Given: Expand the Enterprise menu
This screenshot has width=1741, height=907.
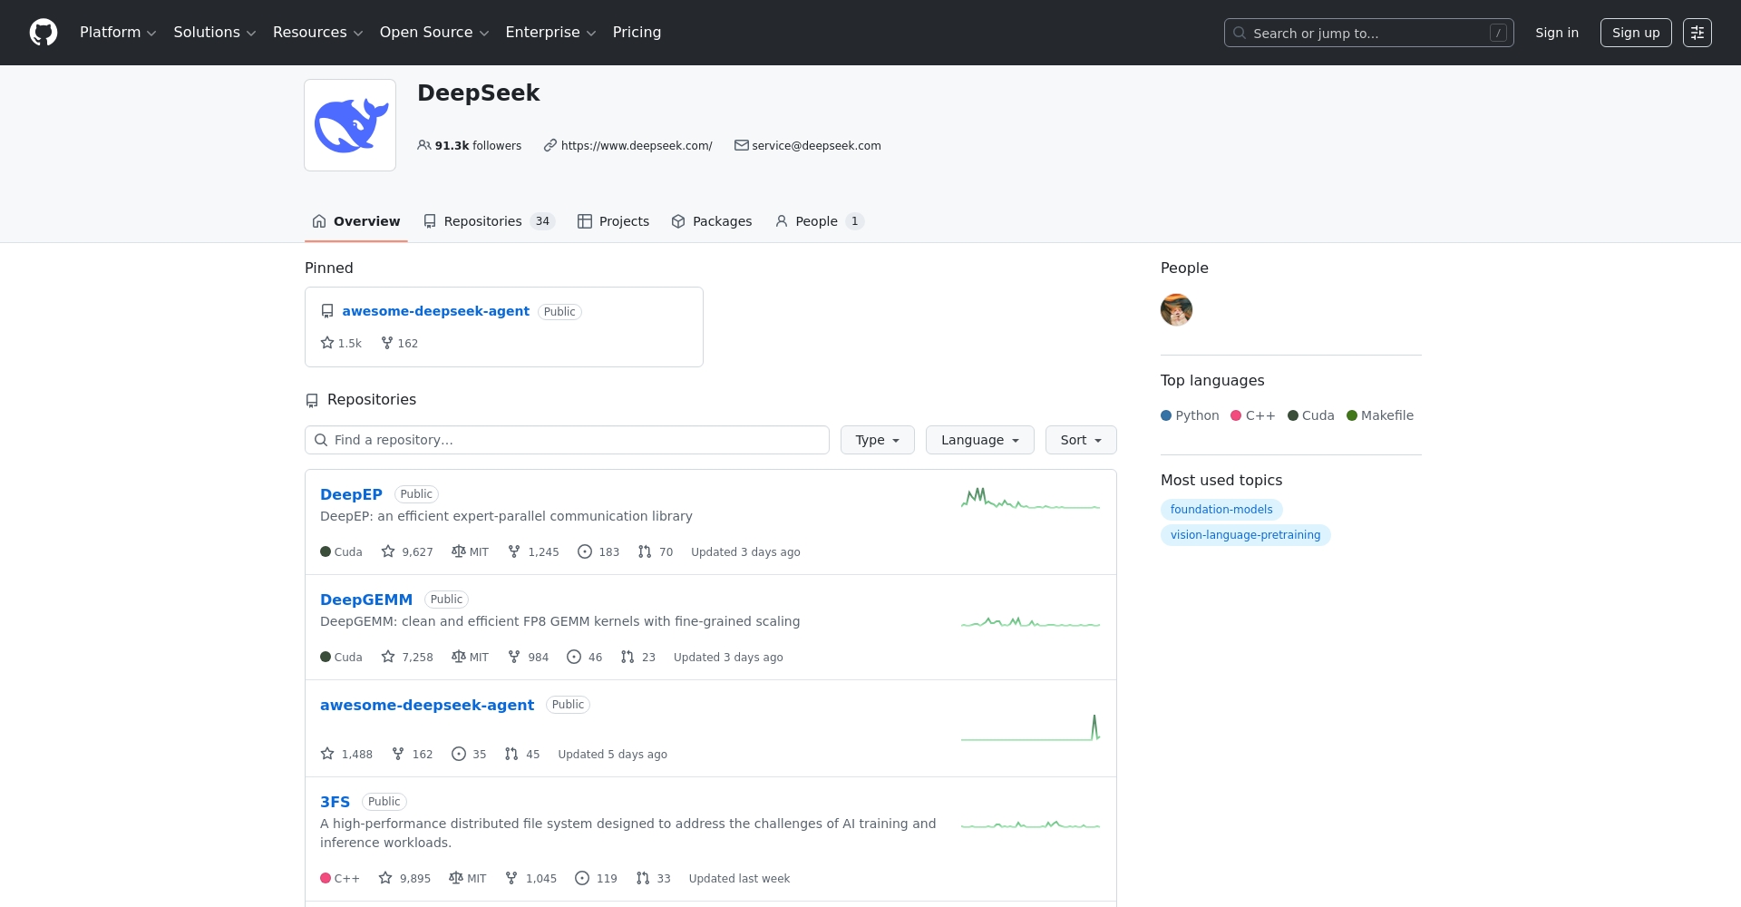Looking at the screenshot, I should point(550,33).
